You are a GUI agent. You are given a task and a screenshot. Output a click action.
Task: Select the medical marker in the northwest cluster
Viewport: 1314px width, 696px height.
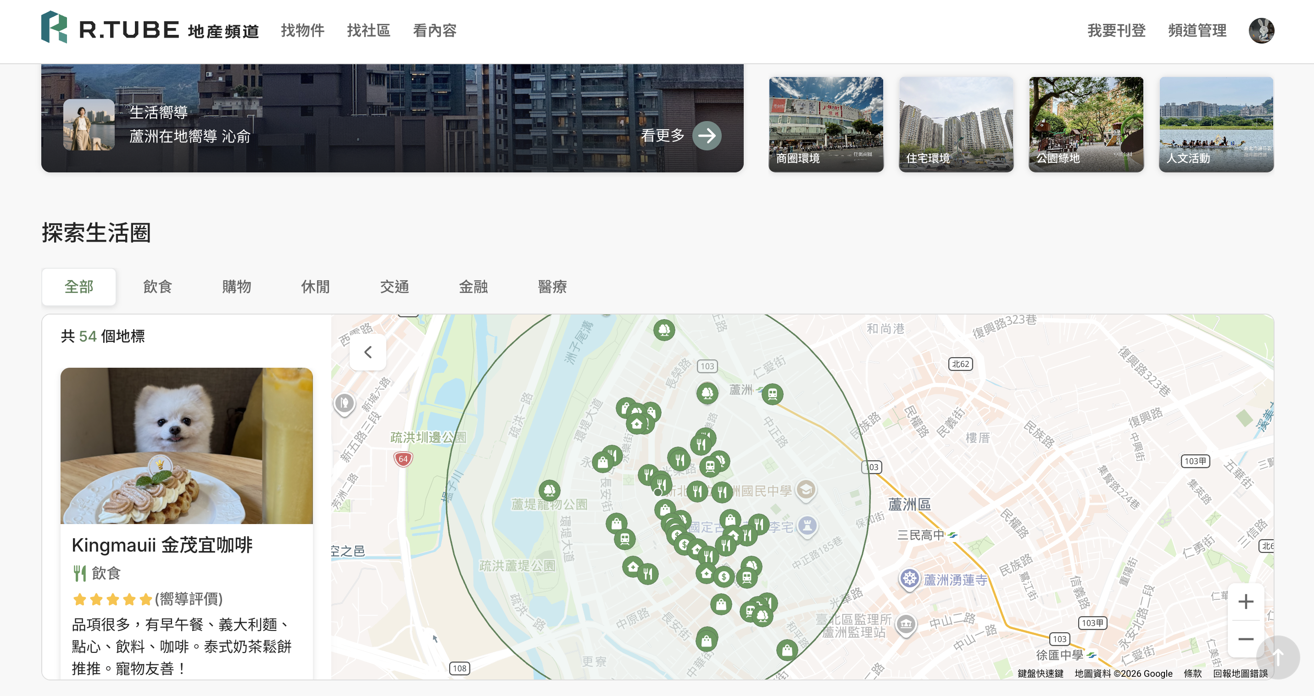(637, 424)
